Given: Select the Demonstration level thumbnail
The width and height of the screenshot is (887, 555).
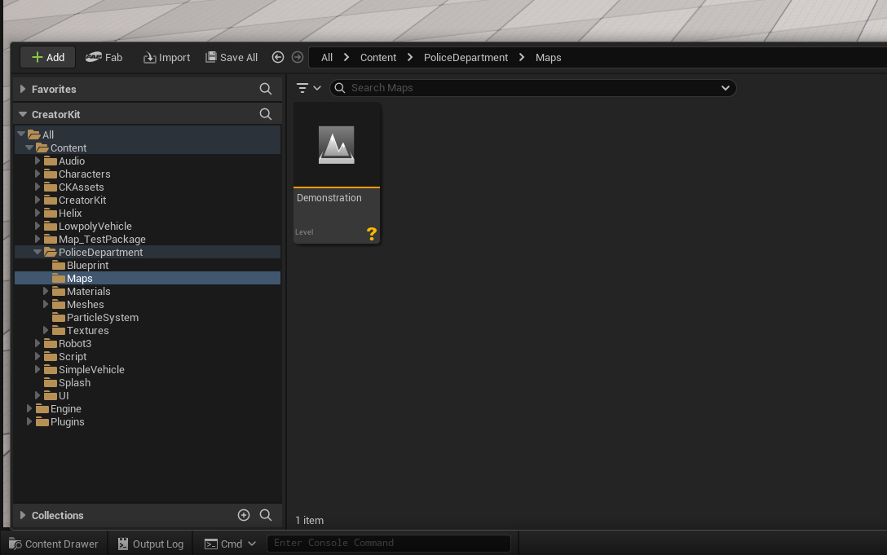Looking at the screenshot, I should tap(337, 147).
